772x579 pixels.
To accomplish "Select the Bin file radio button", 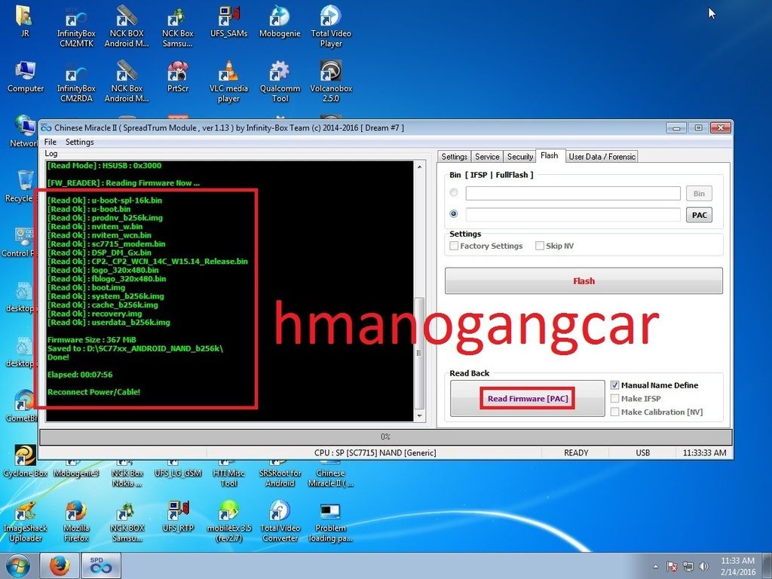I will (454, 194).
